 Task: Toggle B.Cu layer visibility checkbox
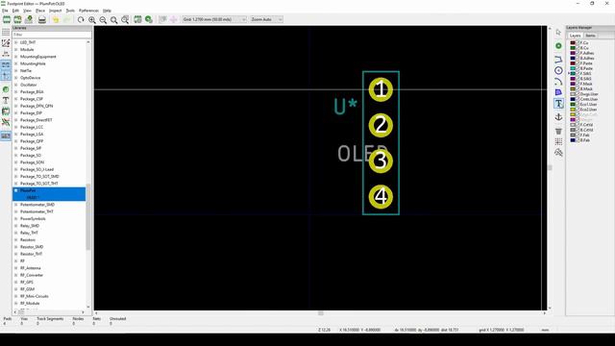(x=578, y=48)
